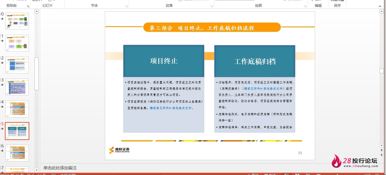Go to next slide using the double down arrow
The width and height of the screenshot is (386, 175).
(x=381, y=155)
